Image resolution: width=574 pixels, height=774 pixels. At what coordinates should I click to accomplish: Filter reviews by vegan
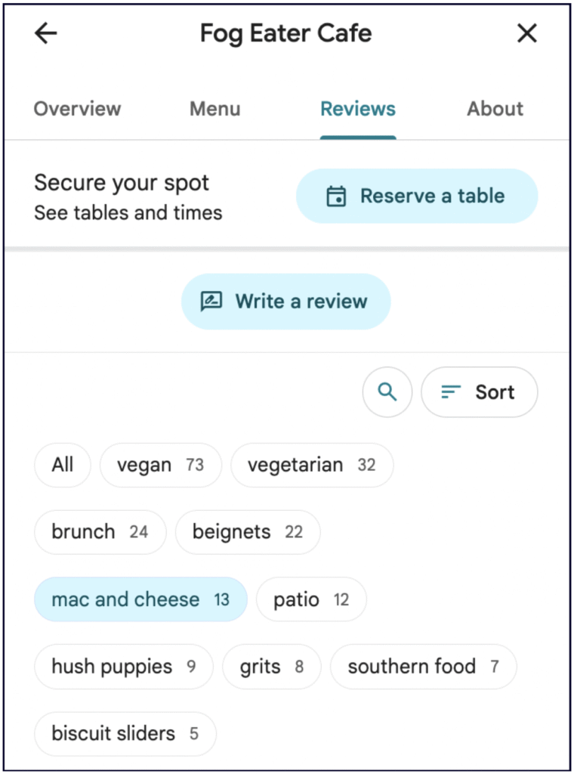coord(160,465)
